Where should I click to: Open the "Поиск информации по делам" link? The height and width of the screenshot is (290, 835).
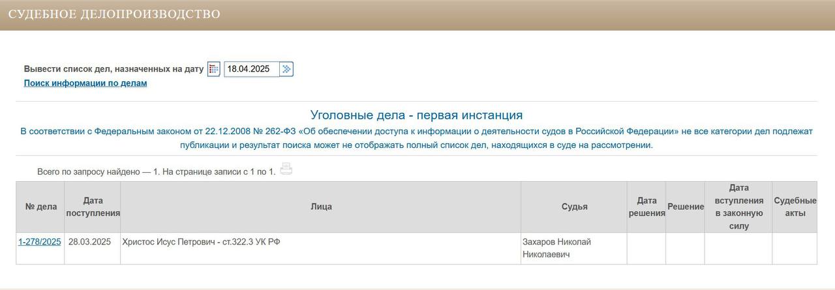pos(85,83)
